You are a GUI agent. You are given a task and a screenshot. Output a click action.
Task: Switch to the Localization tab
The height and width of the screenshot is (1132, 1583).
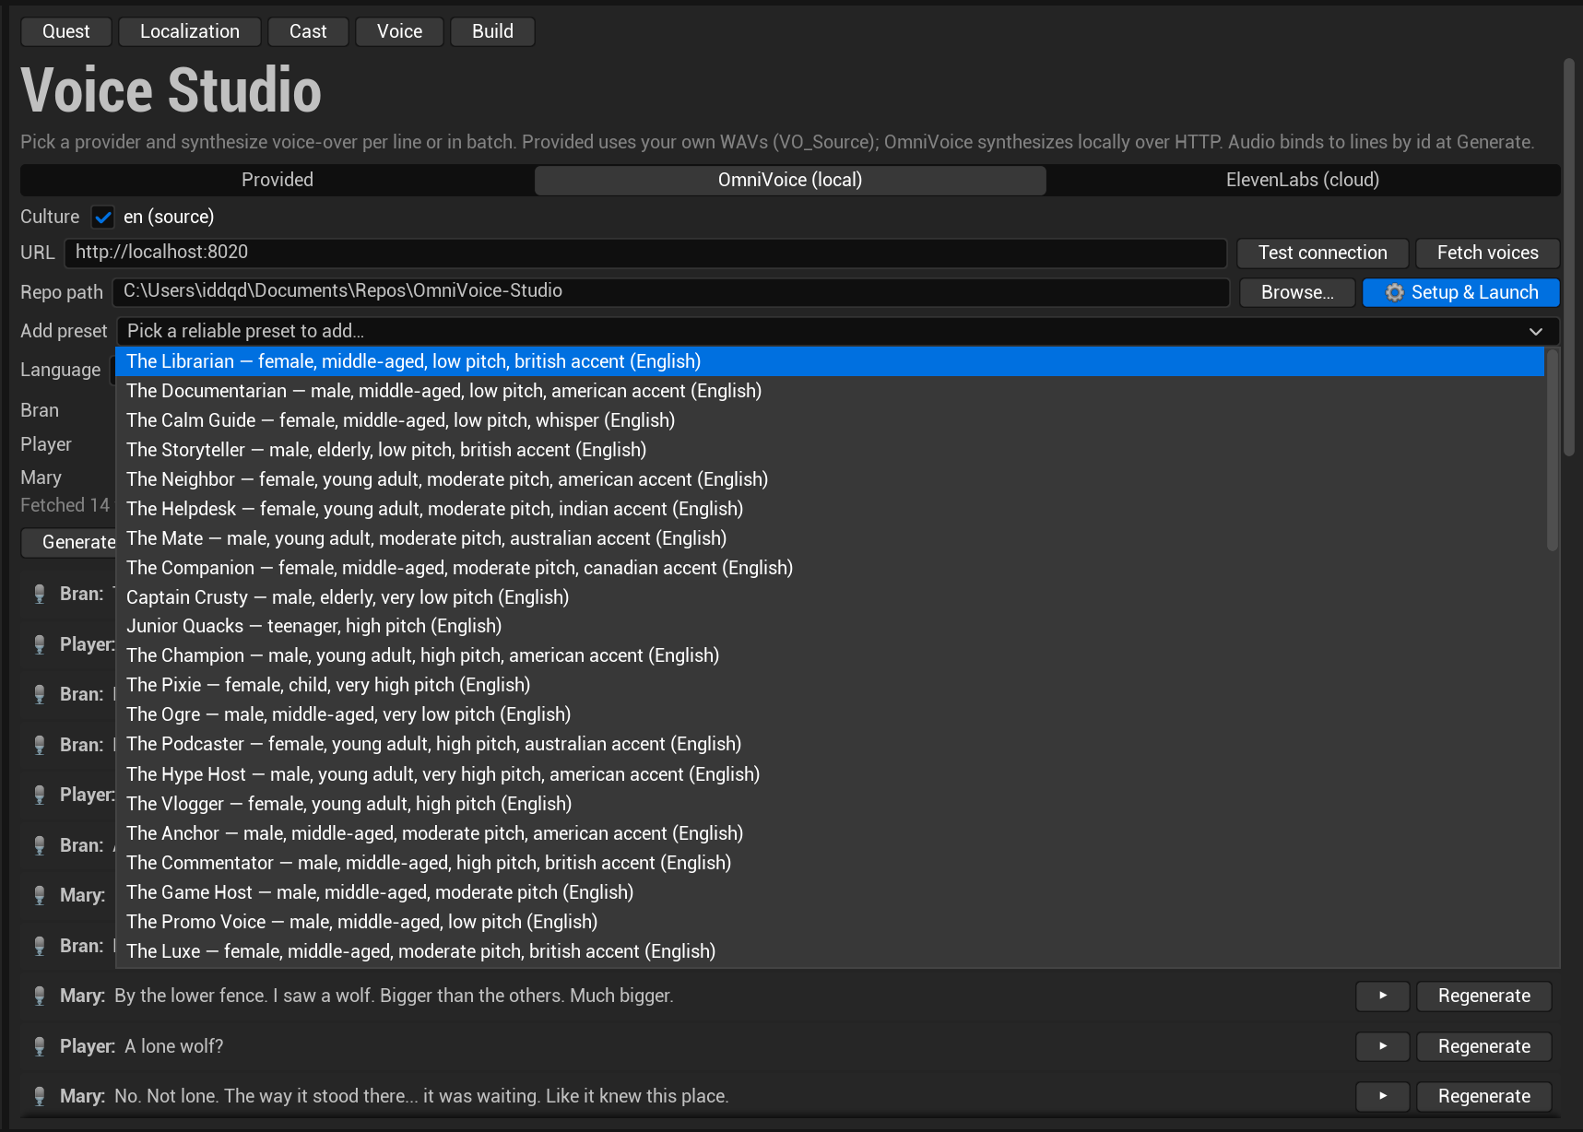tap(190, 31)
